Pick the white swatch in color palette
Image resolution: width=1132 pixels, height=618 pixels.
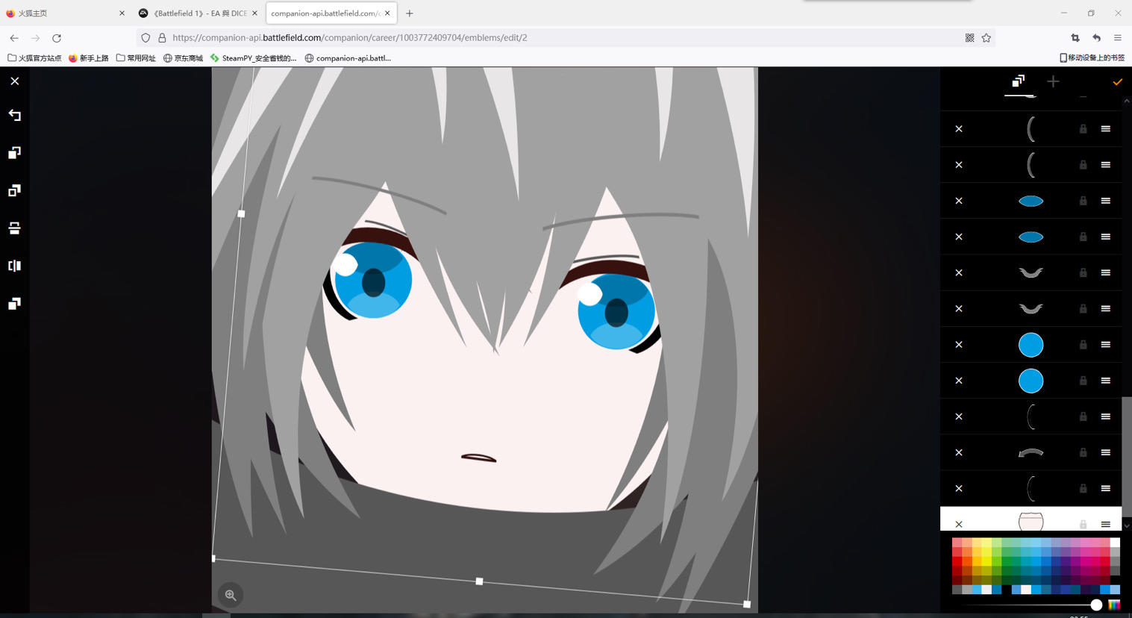(1115, 543)
